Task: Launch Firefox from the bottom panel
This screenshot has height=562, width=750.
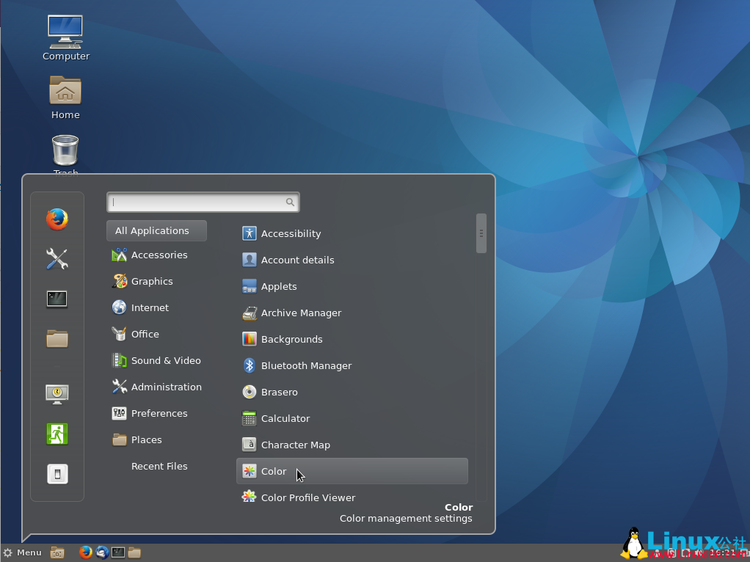Action: click(86, 552)
